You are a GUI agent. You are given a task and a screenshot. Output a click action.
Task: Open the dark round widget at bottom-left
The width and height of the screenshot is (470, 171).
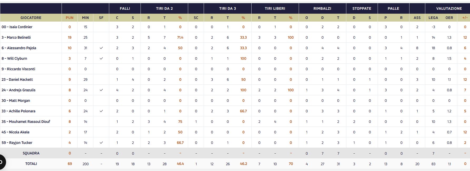point(2,162)
